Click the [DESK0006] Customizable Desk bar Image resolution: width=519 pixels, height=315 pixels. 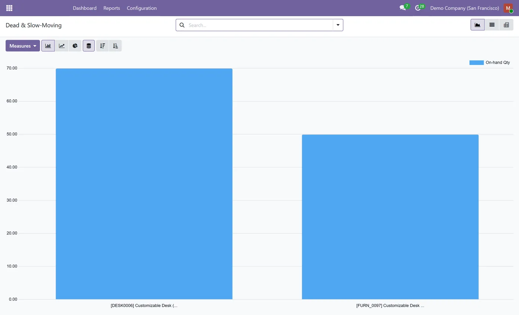144,184
